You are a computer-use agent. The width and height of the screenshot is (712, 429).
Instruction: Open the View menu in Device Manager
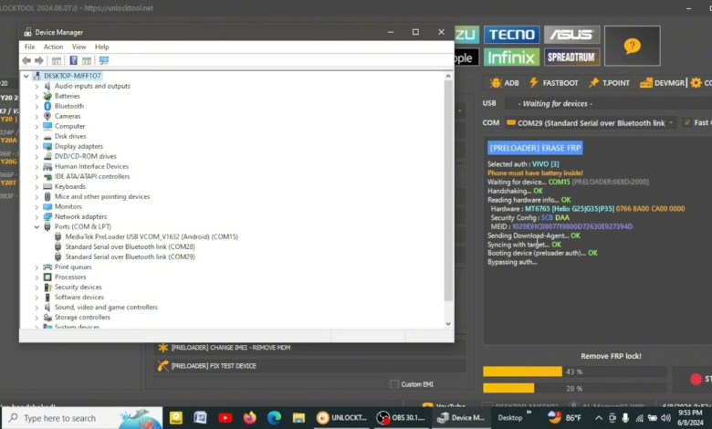79,47
